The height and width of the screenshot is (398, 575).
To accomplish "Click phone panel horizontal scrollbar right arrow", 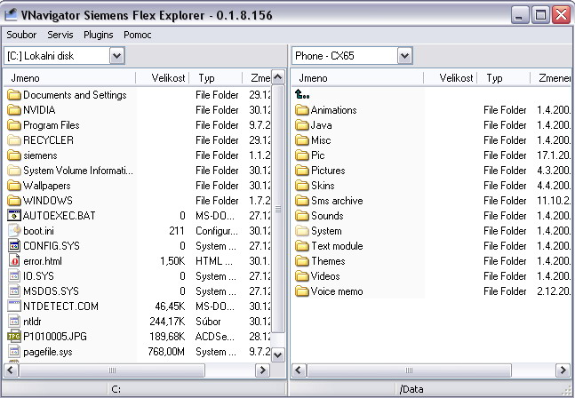I will [x=563, y=370].
